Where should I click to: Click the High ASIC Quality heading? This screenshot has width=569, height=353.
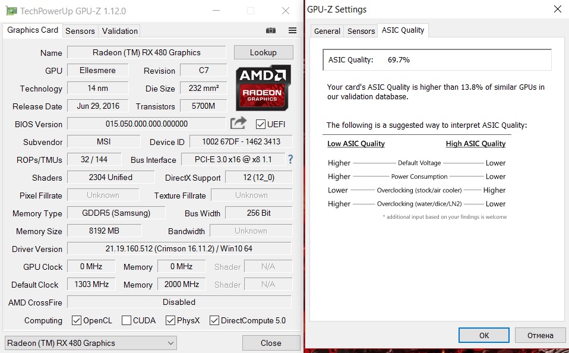(476, 143)
